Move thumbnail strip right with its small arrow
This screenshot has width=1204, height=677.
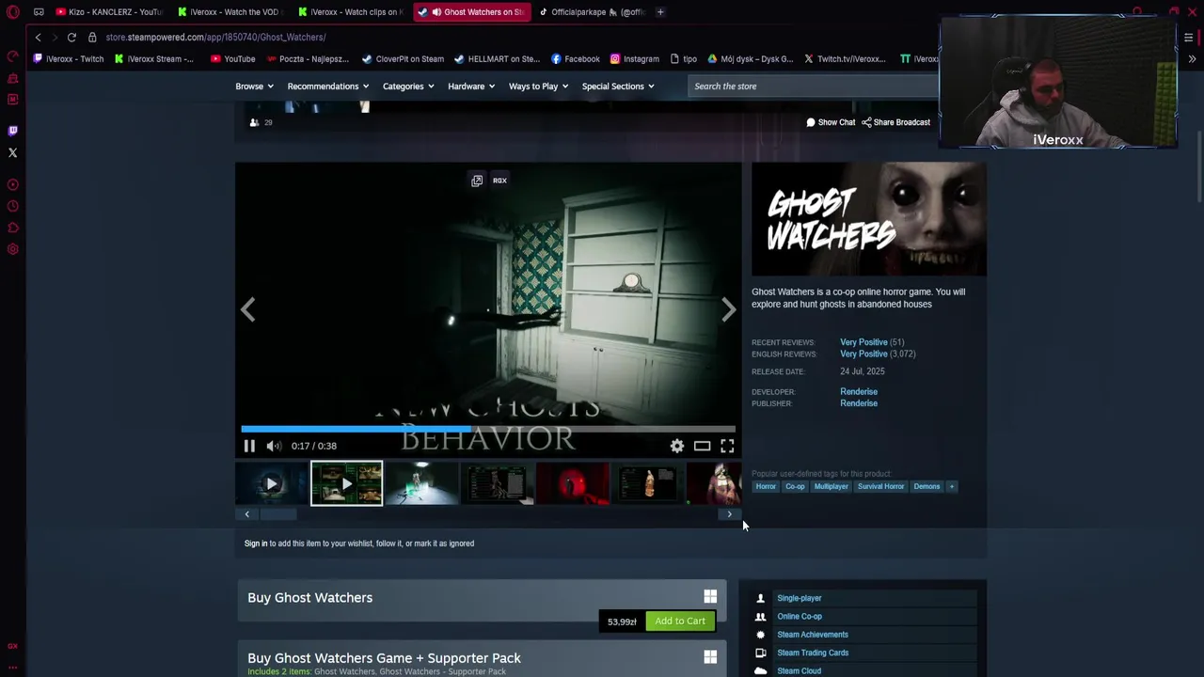coord(729,514)
